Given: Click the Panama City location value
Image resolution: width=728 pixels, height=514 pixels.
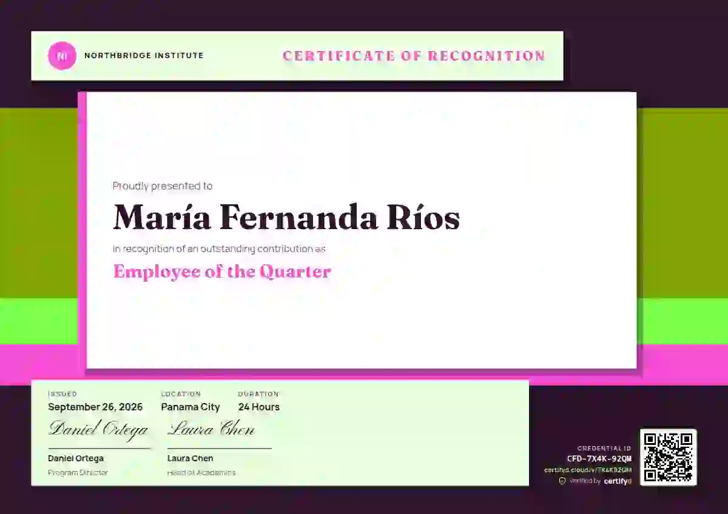Looking at the screenshot, I should [190, 407].
